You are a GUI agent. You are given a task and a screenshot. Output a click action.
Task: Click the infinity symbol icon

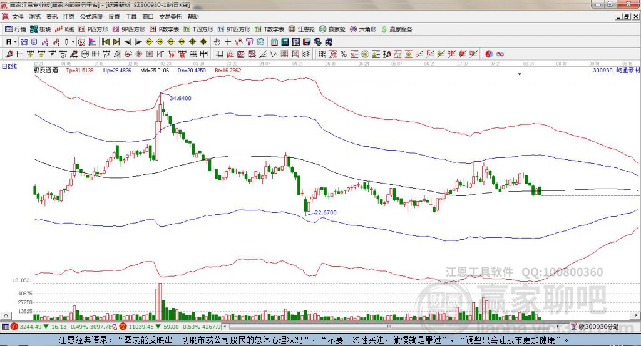pos(500,54)
